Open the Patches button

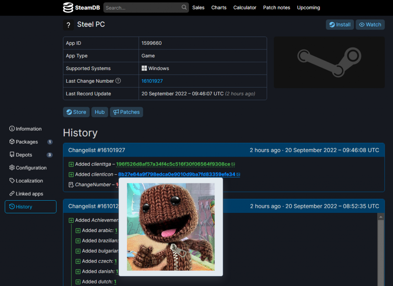click(x=126, y=112)
